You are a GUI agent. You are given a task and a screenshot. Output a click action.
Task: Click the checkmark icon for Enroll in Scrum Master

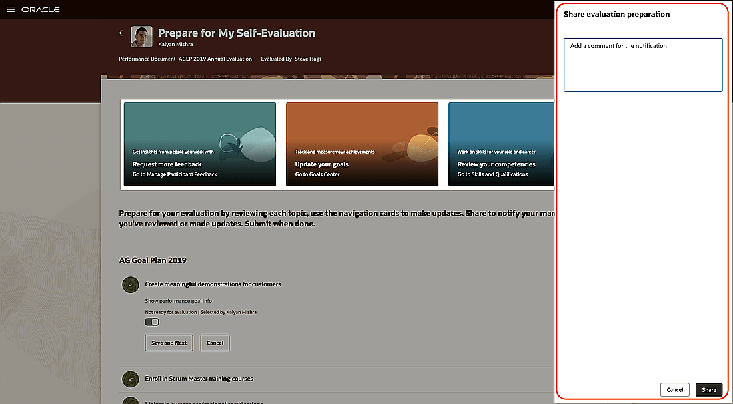(131, 379)
